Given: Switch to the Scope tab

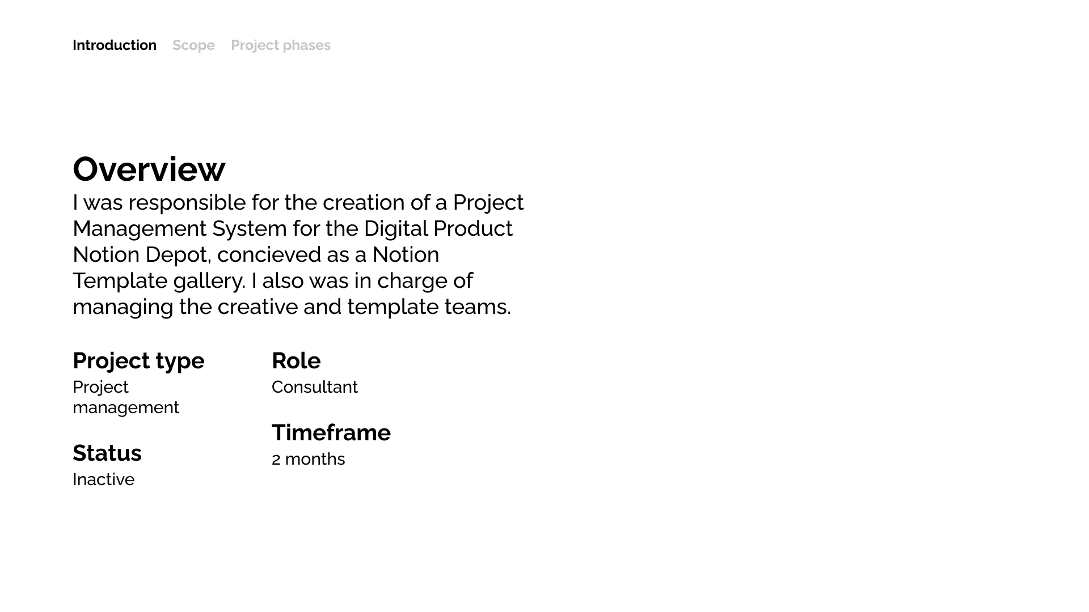Looking at the screenshot, I should 193,45.
